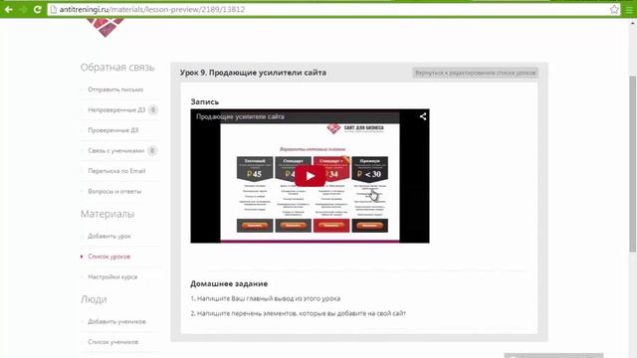Open the browser hamburger menu

pyautogui.click(x=629, y=9)
